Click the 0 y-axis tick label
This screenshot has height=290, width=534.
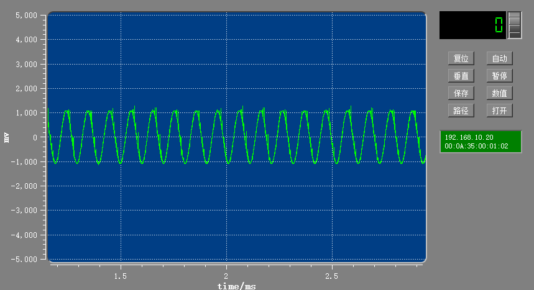pyautogui.click(x=35, y=137)
